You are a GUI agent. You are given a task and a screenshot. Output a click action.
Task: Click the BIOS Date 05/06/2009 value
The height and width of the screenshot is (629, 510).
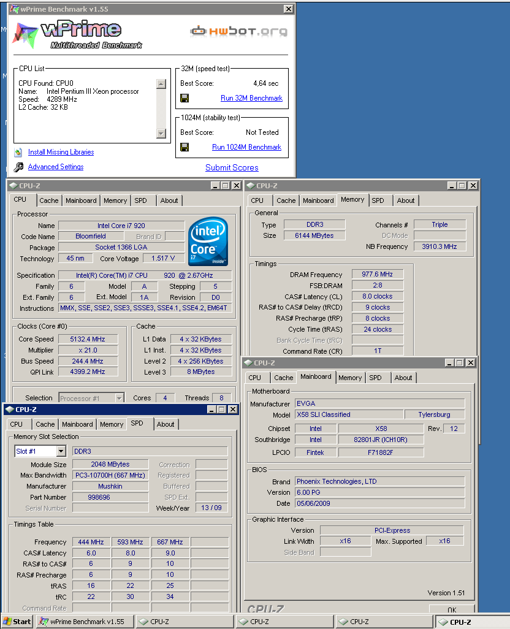coord(379,503)
